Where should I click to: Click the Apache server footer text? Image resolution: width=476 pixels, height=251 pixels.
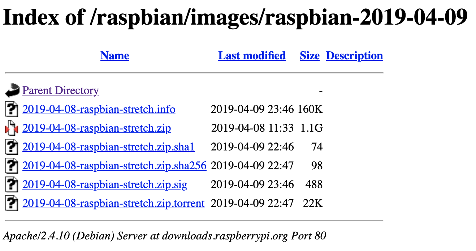pyautogui.click(x=165, y=236)
